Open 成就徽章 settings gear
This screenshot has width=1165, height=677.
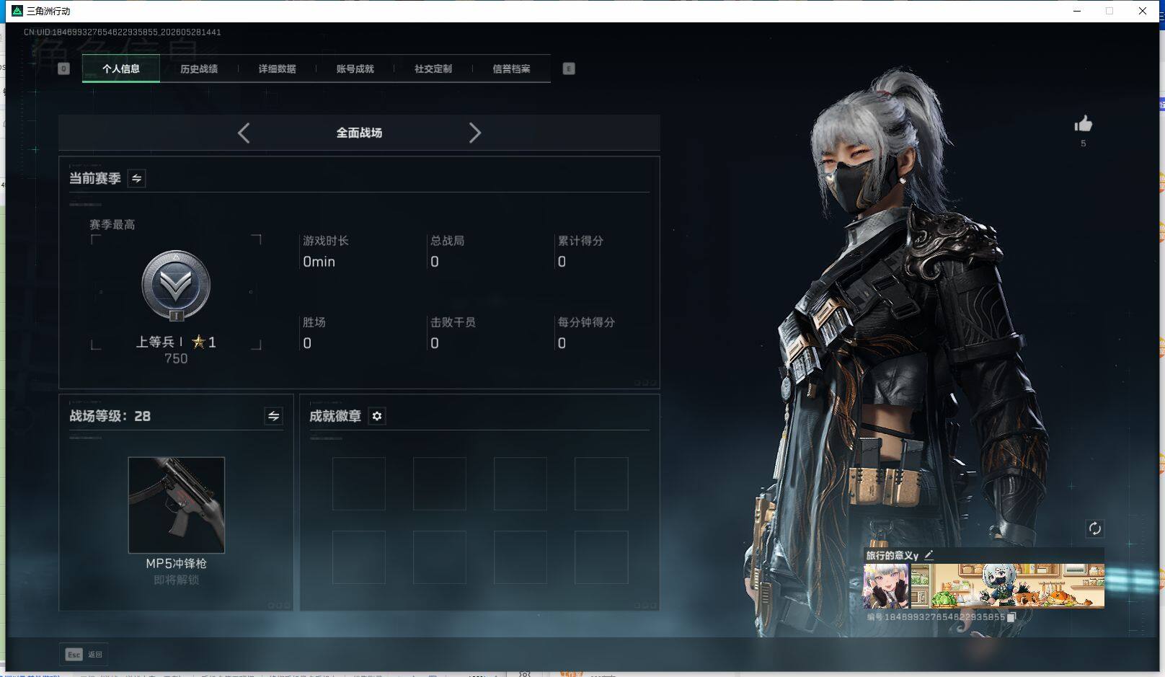[x=377, y=416]
